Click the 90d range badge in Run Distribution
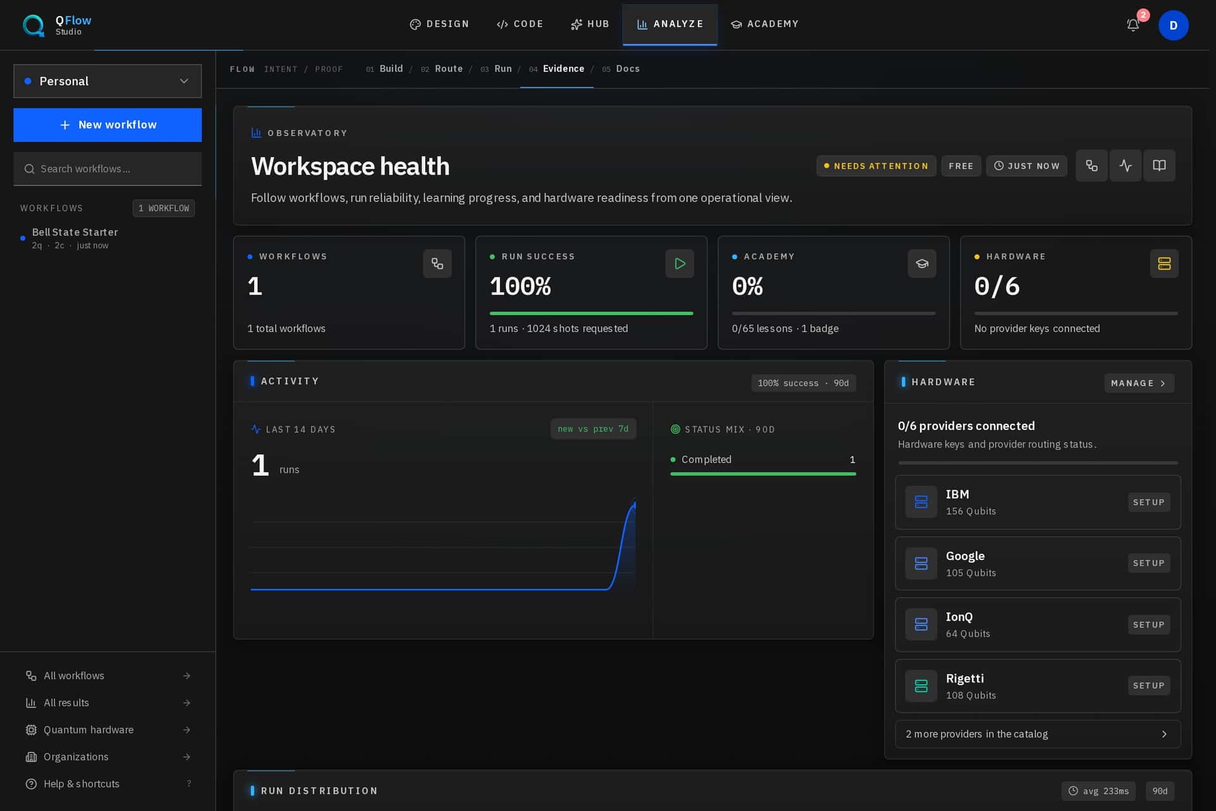Viewport: 1216px width, 811px height. pyautogui.click(x=1160, y=791)
